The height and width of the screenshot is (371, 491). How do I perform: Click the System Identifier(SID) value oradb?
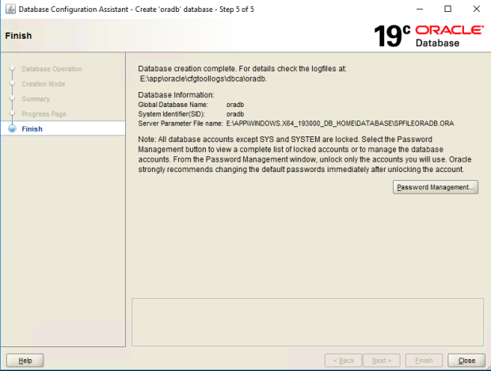tap(235, 114)
